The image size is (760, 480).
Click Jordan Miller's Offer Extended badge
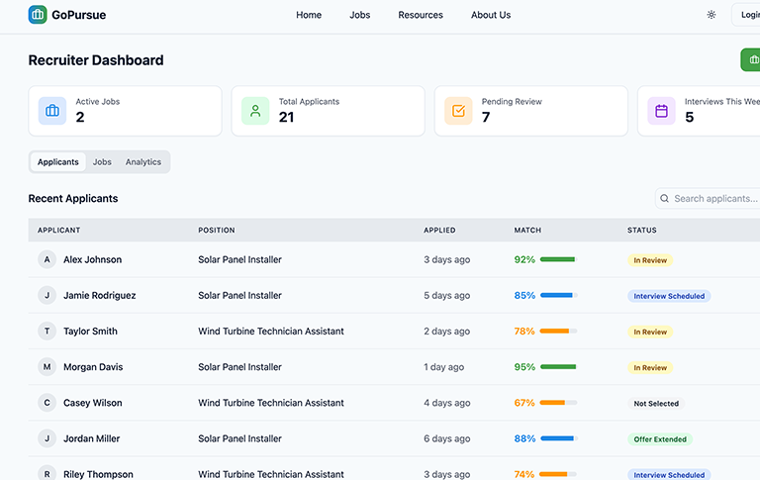click(x=660, y=439)
